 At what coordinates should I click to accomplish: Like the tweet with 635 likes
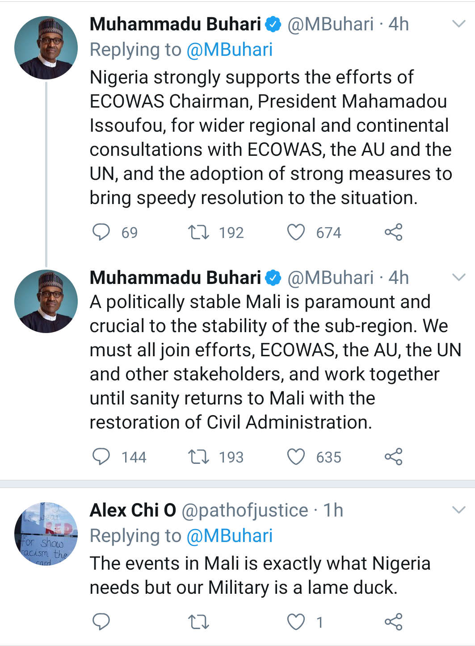[x=296, y=457]
